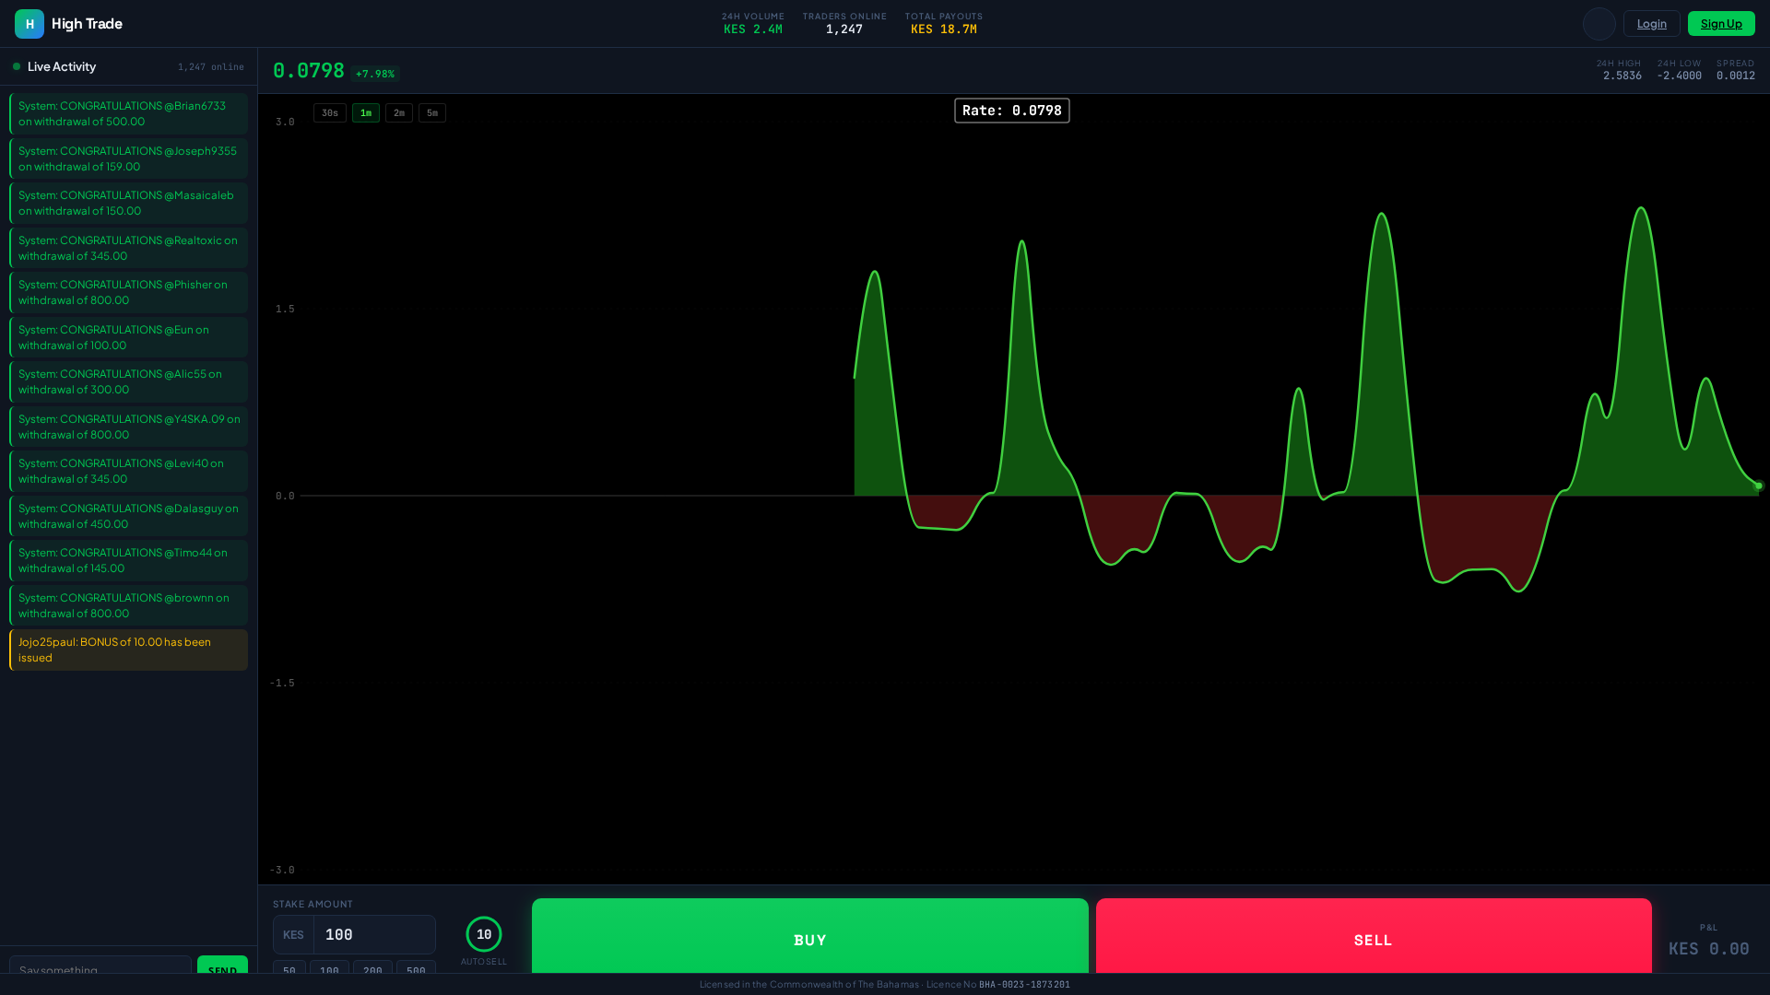
Task: Open the Login page
Action: (1652, 24)
